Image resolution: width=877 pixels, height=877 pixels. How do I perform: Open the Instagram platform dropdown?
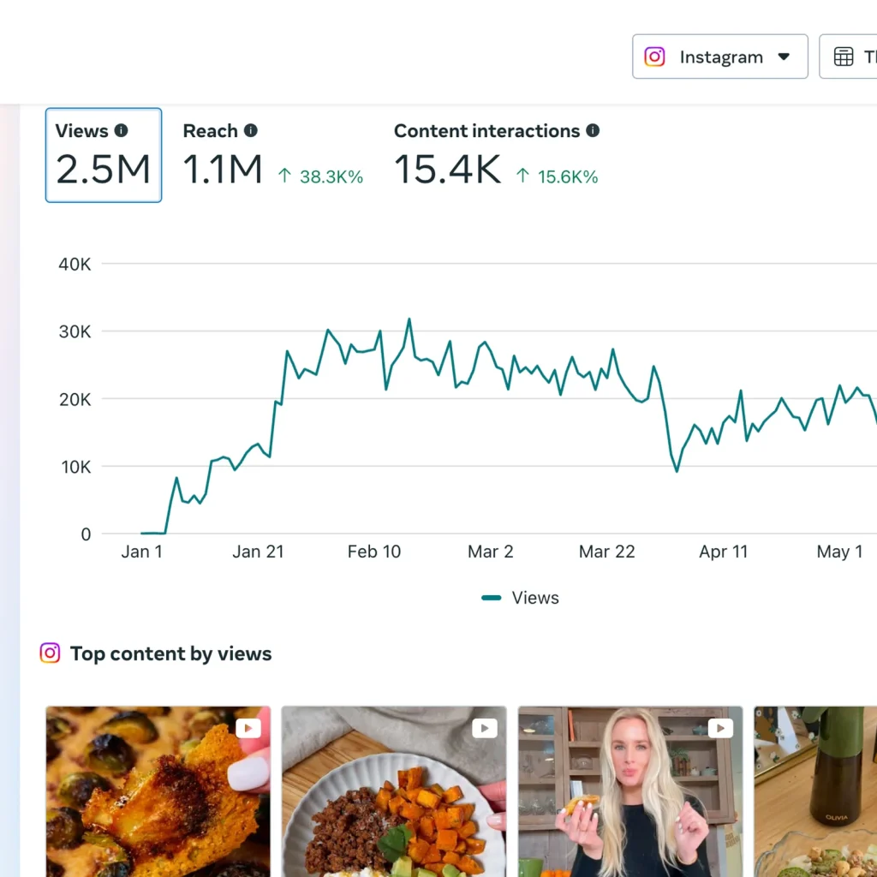pos(719,57)
